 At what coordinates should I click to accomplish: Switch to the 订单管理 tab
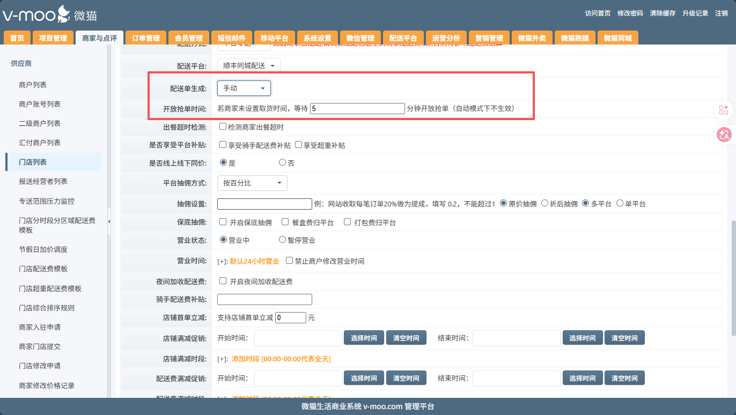click(146, 38)
